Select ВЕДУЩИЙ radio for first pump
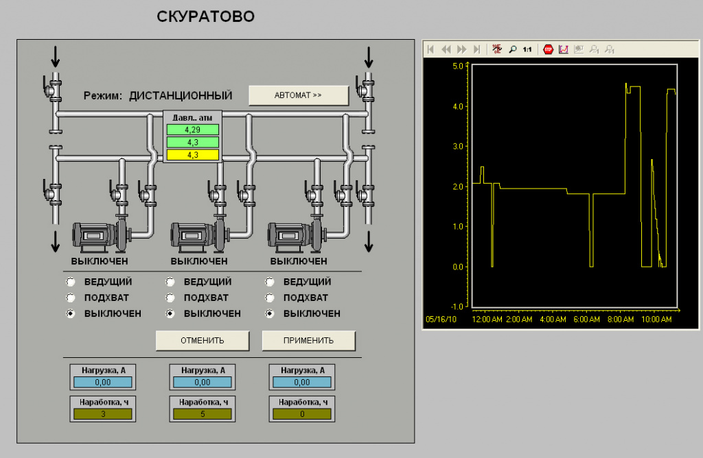 [x=71, y=282]
